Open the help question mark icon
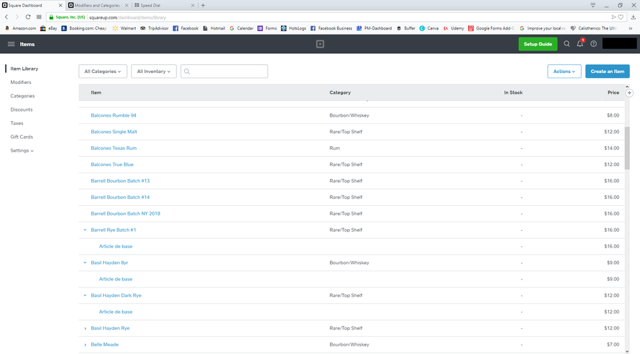The height and width of the screenshot is (354, 640). click(x=593, y=44)
